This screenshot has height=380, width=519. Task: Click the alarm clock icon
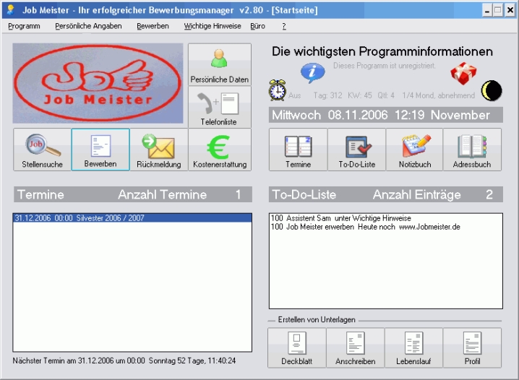point(277,90)
